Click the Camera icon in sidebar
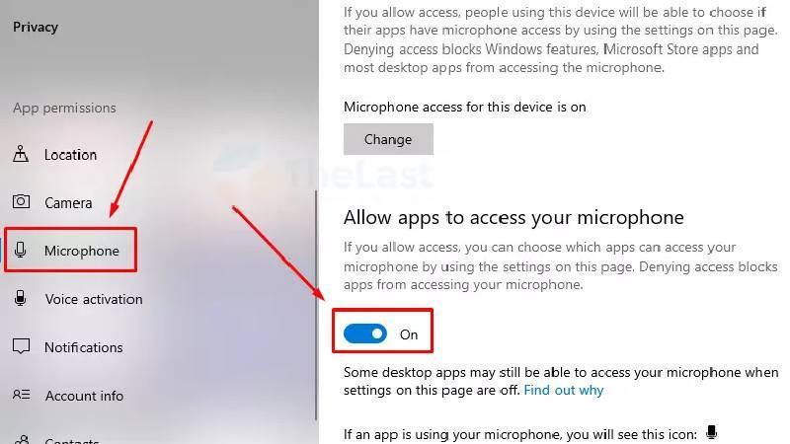This screenshot has width=790, height=444. 21,202
